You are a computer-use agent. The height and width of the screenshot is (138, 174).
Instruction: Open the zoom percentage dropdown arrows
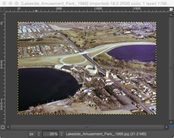(61, 134)
